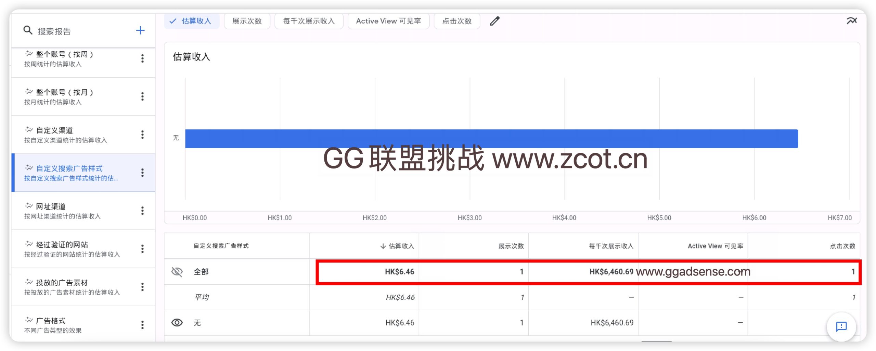Screen dimensions: 876x351
Task: Show the hidden 全部 row in chart
Action: 177,272
